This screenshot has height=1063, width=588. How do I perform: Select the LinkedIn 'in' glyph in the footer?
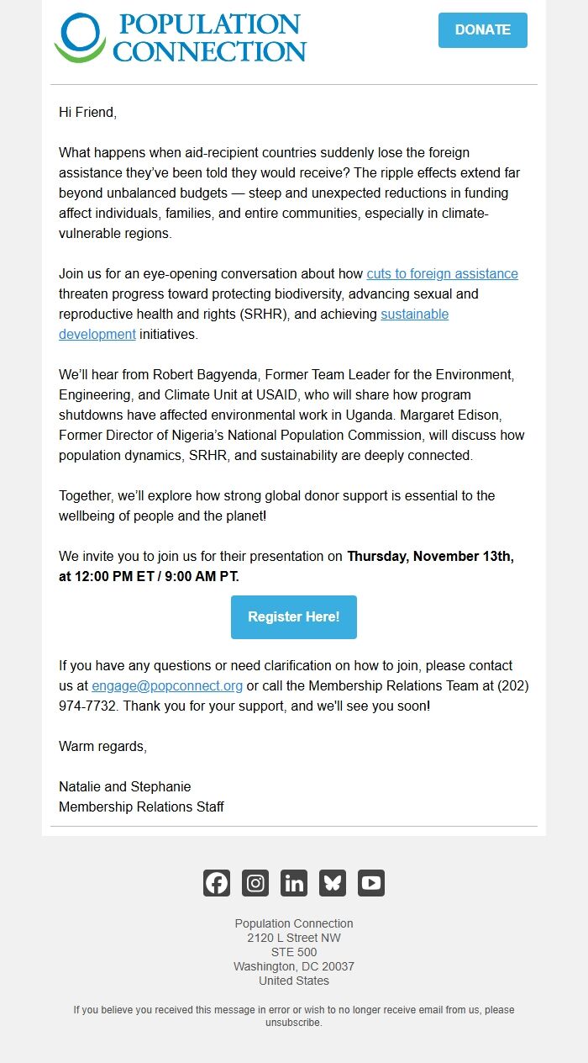(x=293, y=883)
